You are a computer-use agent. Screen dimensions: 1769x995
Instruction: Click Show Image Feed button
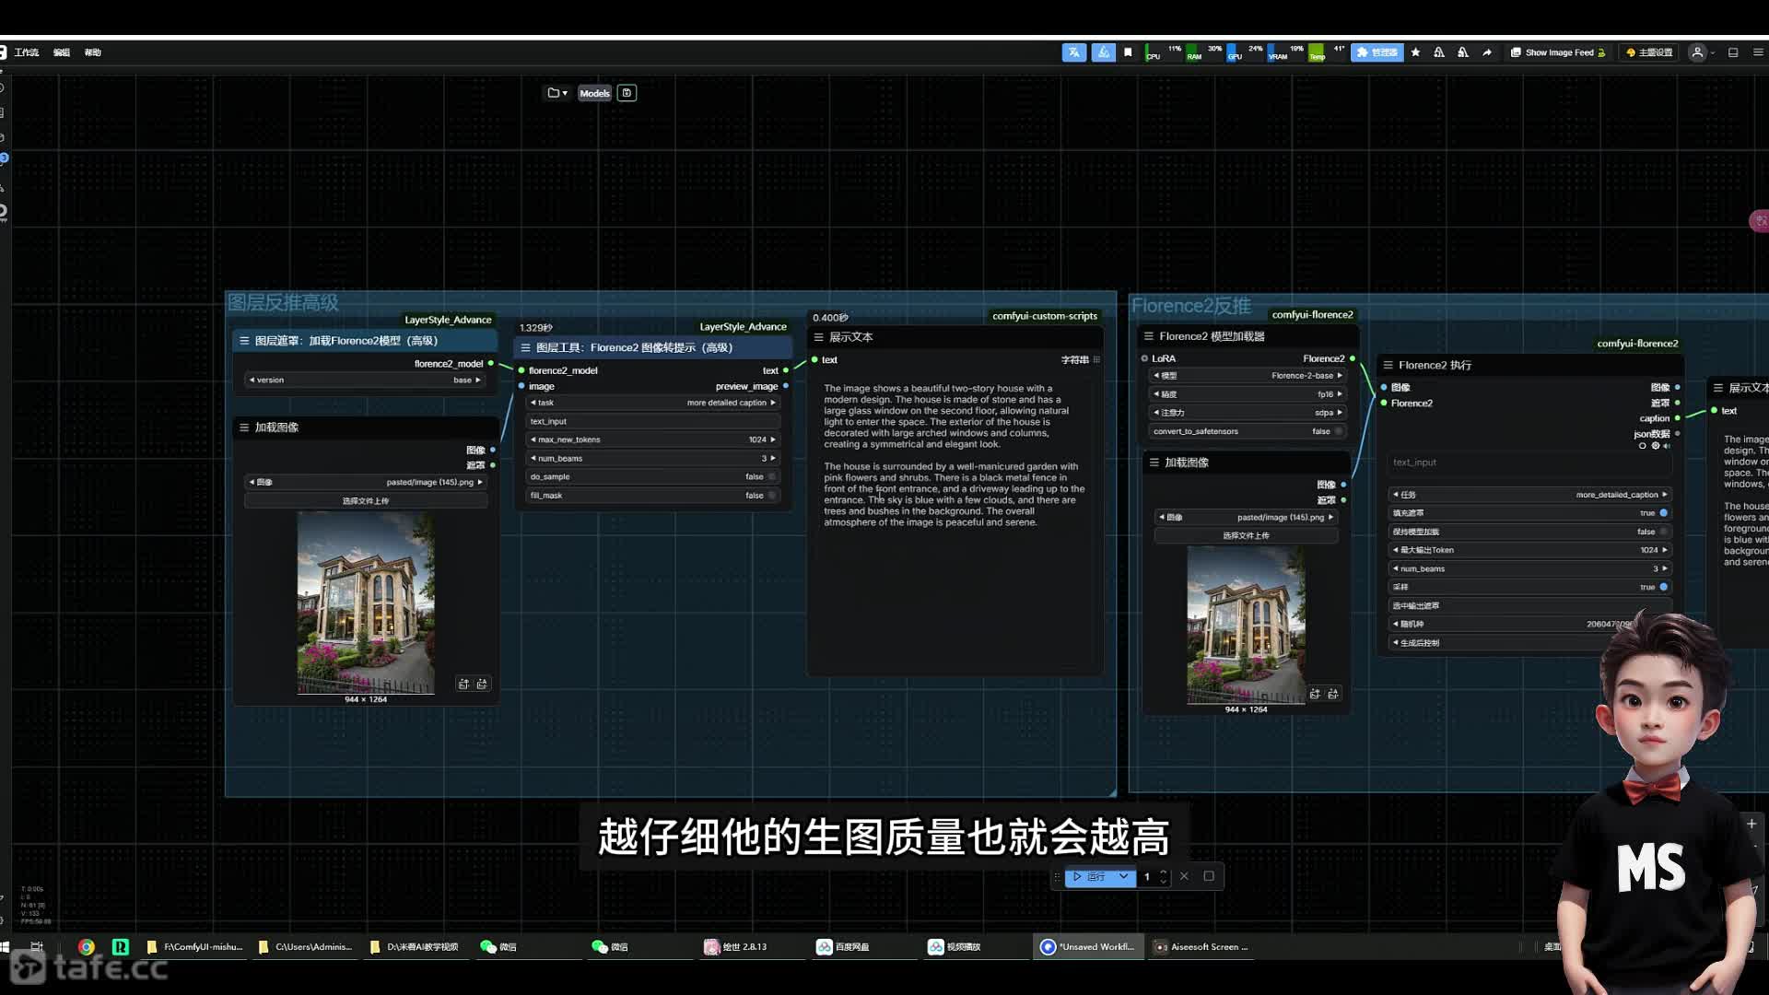(x=1558, y=53)
